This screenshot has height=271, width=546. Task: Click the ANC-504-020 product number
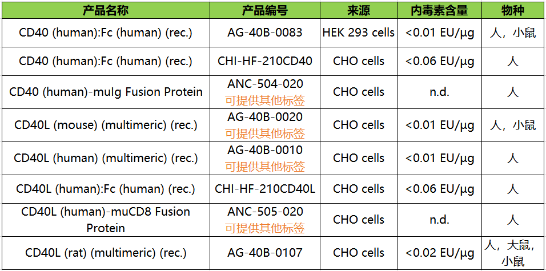(264, 84)
